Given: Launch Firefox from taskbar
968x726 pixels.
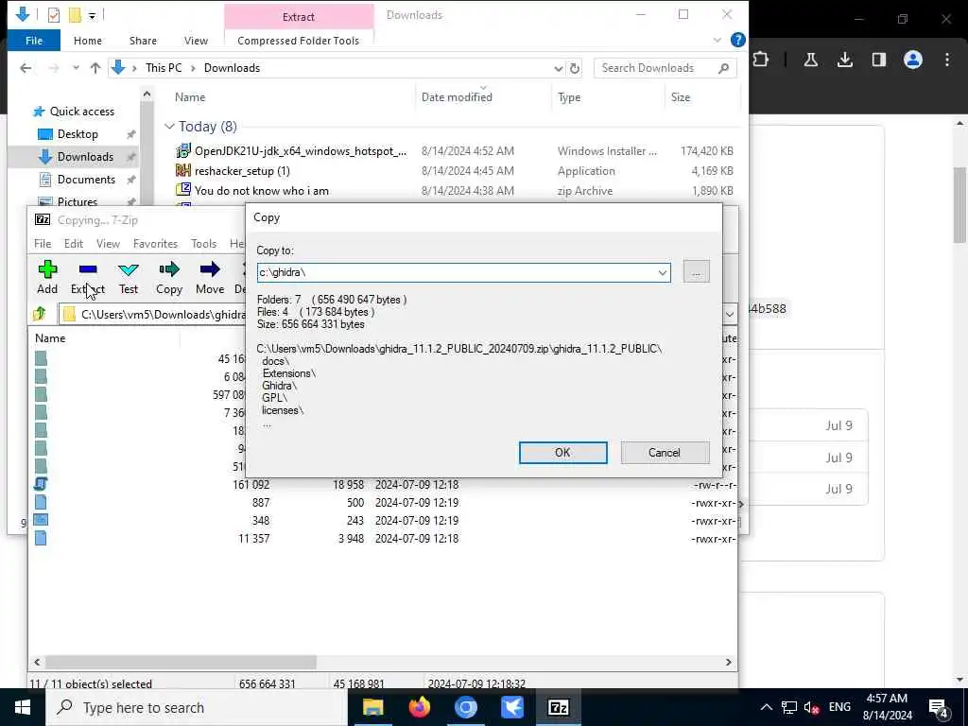Looking at the screenshot, I should point(419,707).
